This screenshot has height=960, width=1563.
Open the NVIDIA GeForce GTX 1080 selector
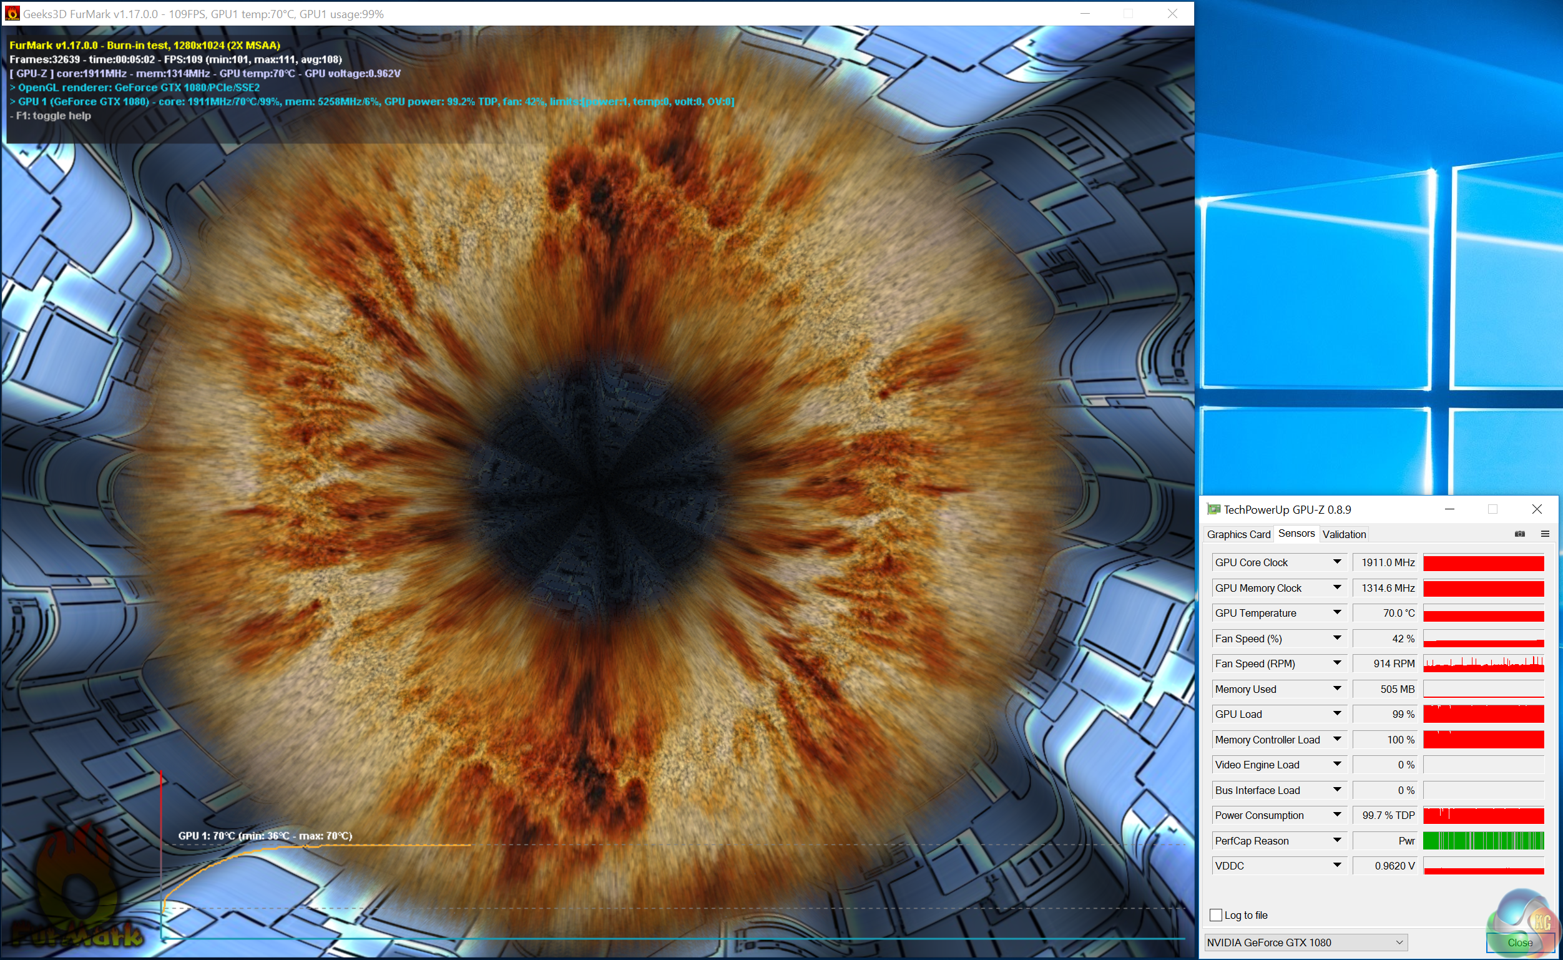(x=1305, y=943)
